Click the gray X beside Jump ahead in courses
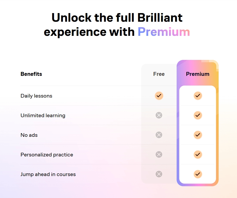Viewport: 237px width, 198px height. (x=159, y=174)
